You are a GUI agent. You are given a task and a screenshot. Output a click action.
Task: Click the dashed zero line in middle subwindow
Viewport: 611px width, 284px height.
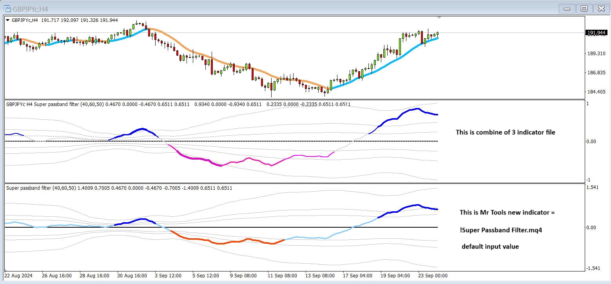point(221,141)
